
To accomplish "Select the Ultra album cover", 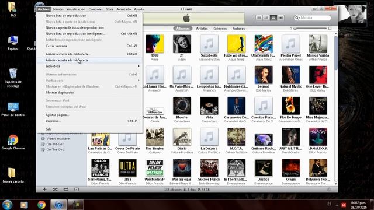I will pyautogui.click(x=127, y=168).
